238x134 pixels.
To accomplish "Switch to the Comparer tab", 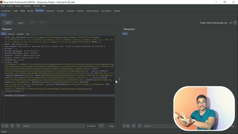I will coord(70,11).
